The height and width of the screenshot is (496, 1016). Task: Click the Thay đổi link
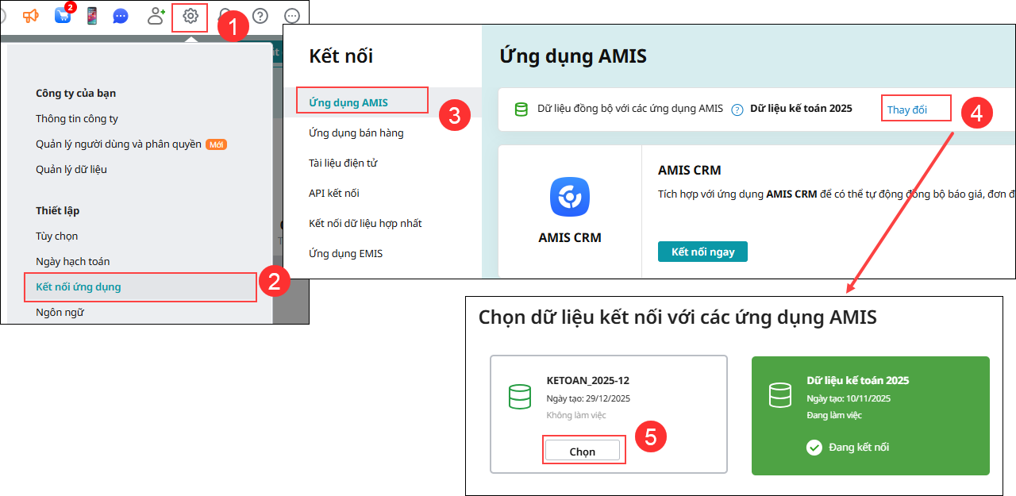(x=907, y=110)
